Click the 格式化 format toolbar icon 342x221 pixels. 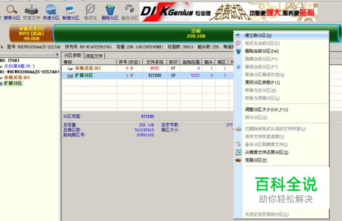click(x=90, y=12)
